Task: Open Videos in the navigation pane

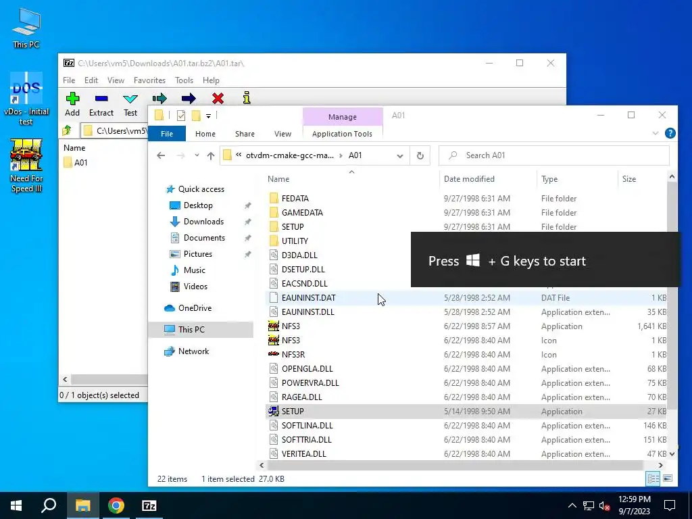Action: coord(189,287)
